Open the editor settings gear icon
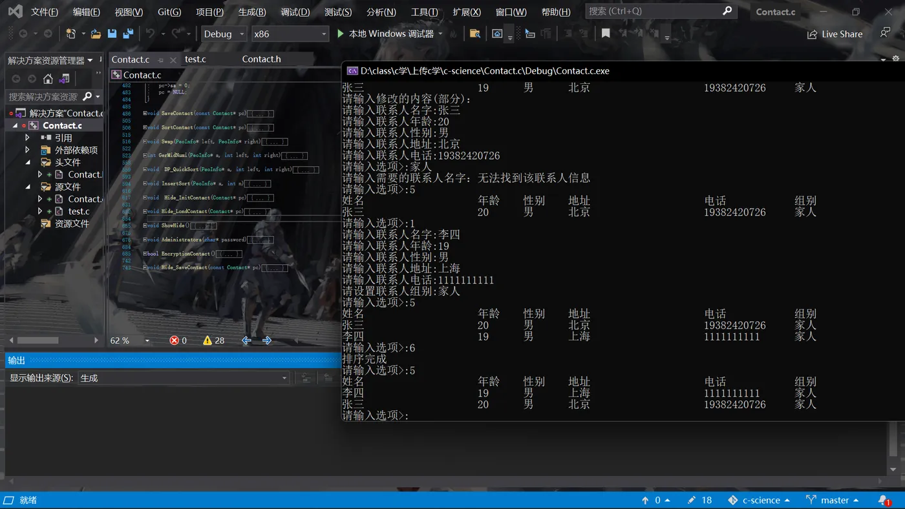 [896, 60]
